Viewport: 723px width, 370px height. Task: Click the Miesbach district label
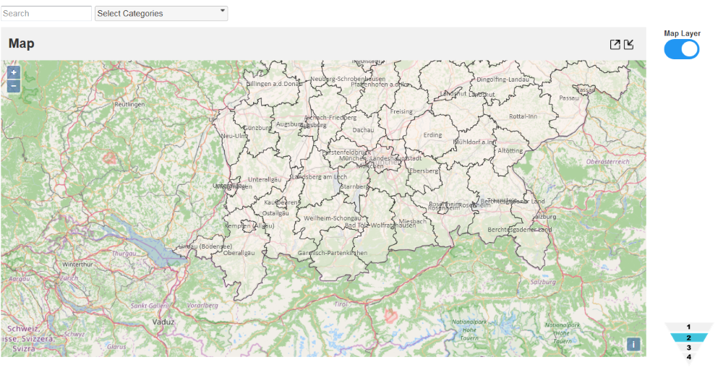pos(413,221)
